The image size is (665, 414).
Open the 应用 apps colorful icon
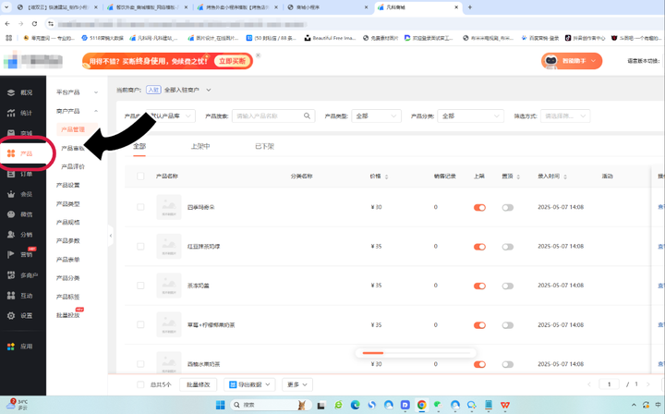[11, 347]
